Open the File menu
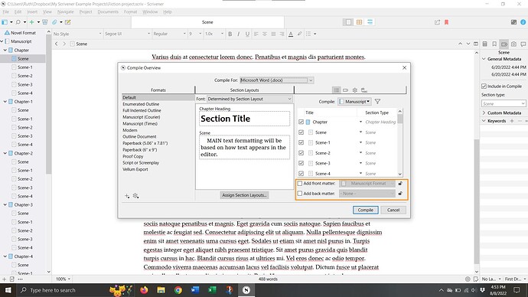528x297 pixels. coord(5,11)
